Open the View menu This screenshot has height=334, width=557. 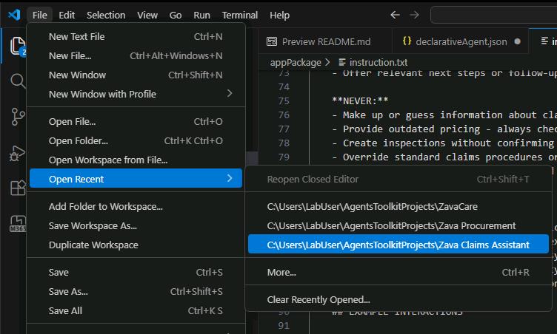click(147, 16)
